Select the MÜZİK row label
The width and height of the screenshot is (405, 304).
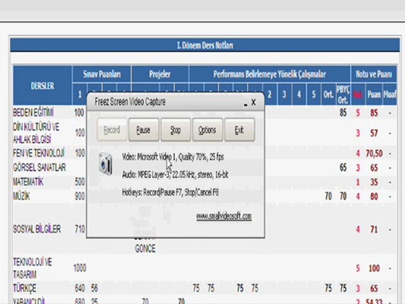pos(22,196)
